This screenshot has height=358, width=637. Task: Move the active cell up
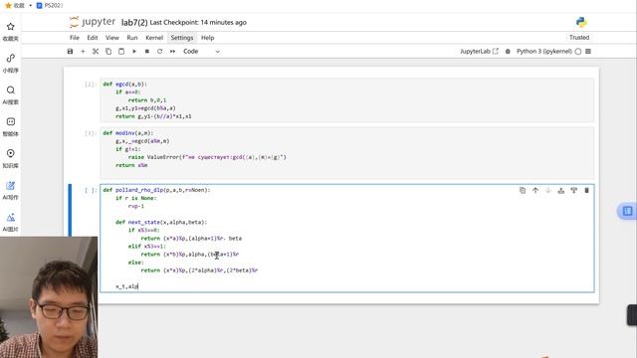pyautogui.click(x=535, y=190)
